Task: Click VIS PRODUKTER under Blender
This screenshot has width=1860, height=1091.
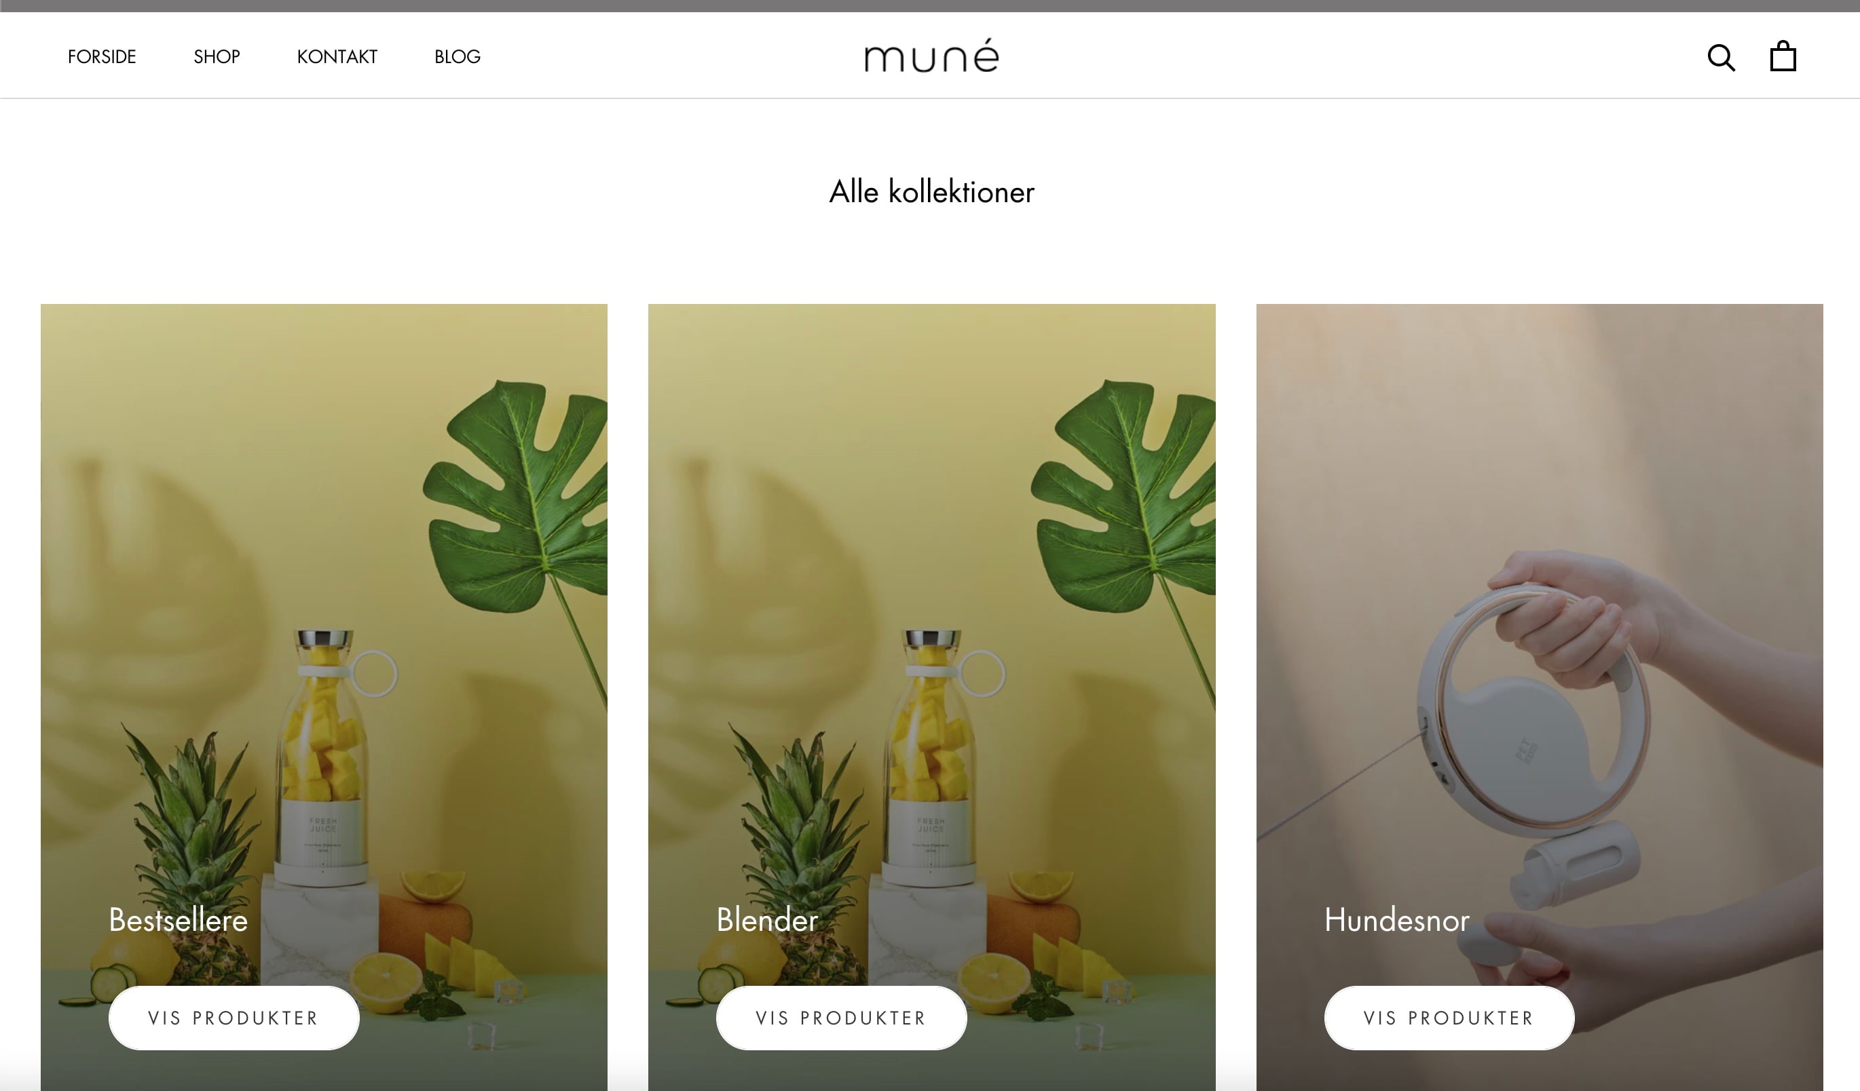Action: pyautogui.click(x=840, y=1018)
